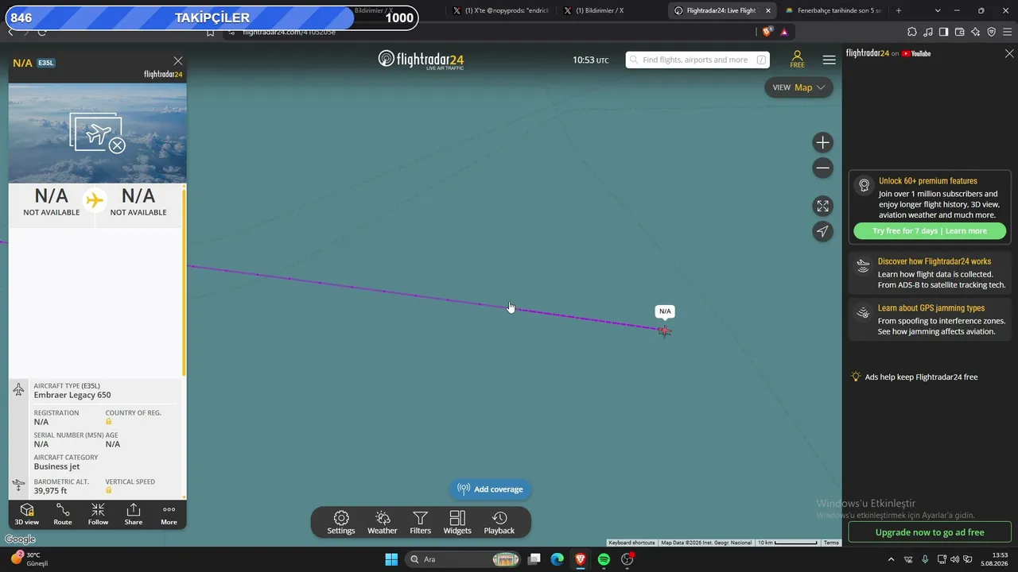Screen dimensions: 1018x572
Task: Click the Business jet category text
Action: pos(57,466)
